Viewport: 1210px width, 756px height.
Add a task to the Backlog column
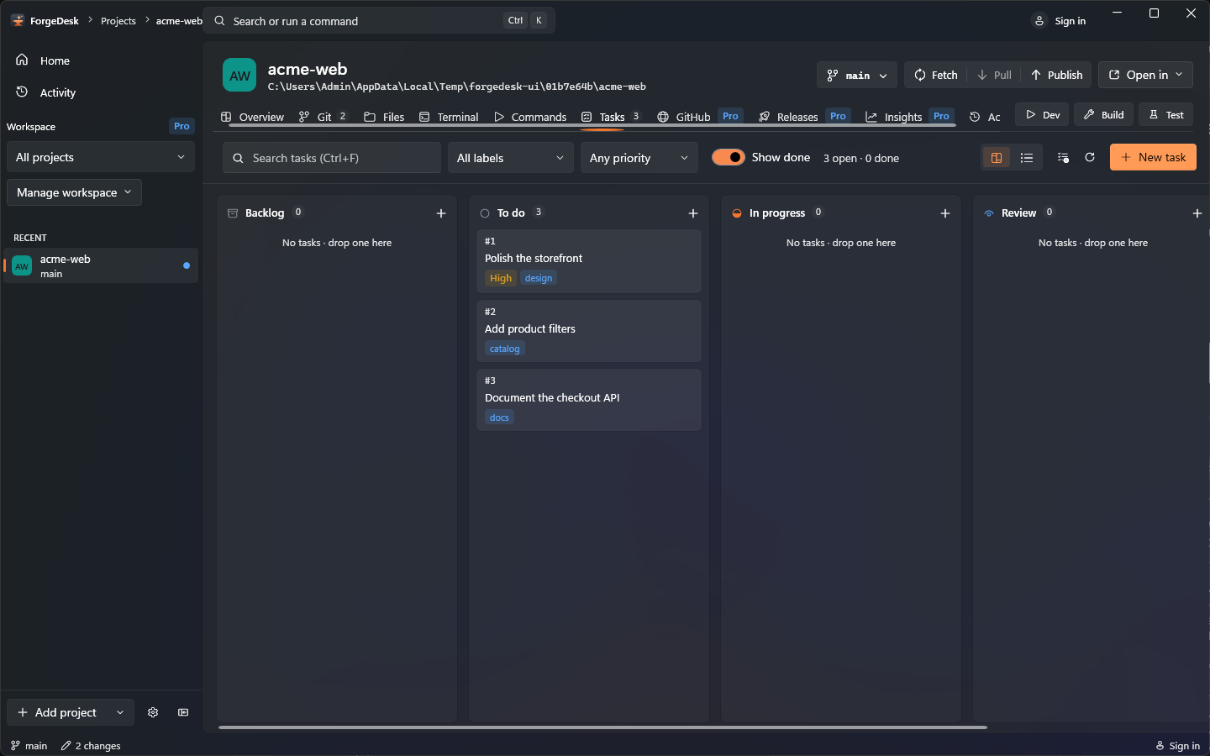coord(441,213)
